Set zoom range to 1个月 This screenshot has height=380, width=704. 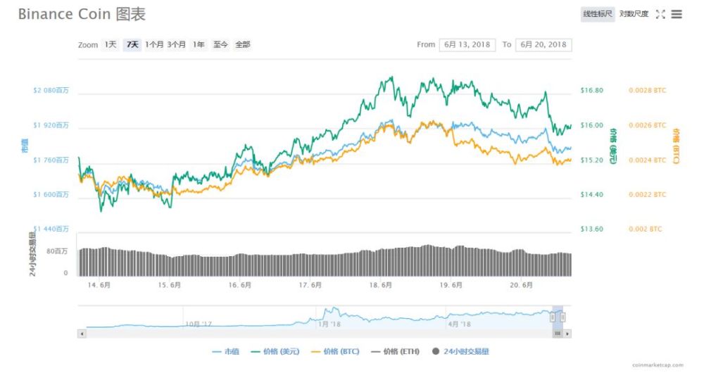point(154,44)
